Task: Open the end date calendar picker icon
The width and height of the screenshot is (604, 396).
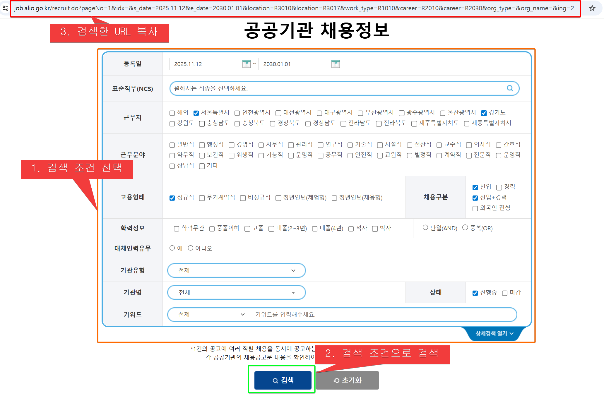Action: coord(336,64)
